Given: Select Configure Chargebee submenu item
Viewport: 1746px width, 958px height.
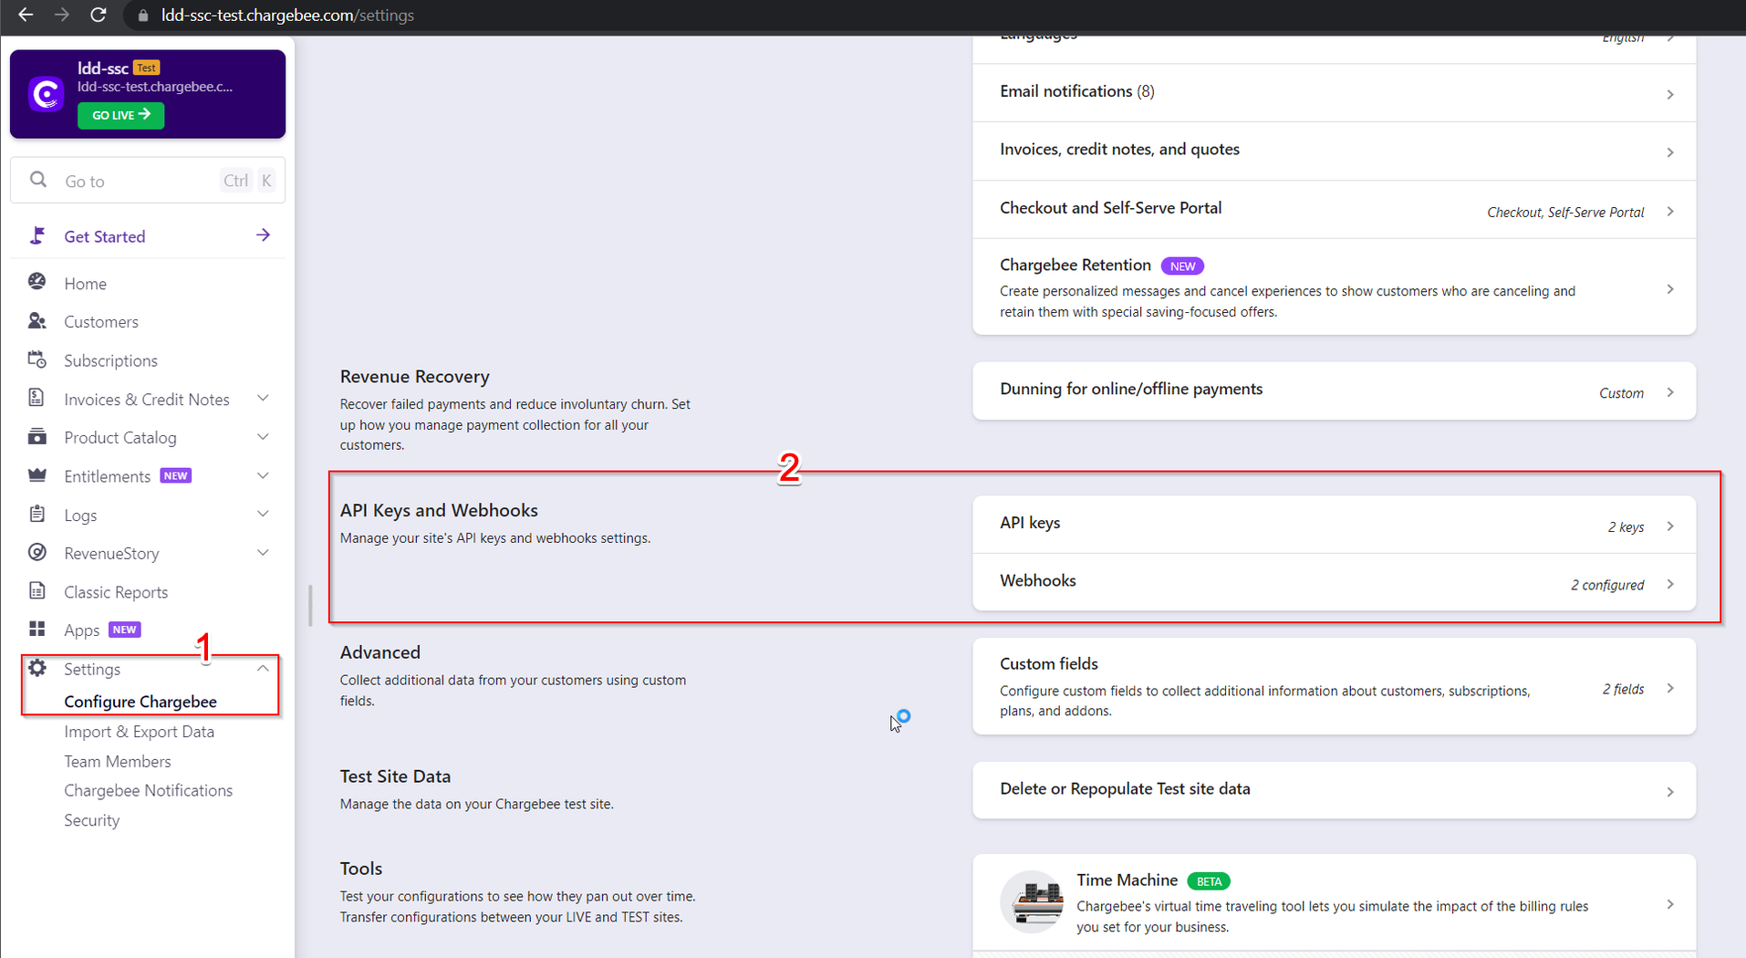Looking at the screenshot, I should tap(140, 702).
